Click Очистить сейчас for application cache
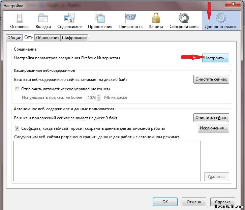 (211, 118)
